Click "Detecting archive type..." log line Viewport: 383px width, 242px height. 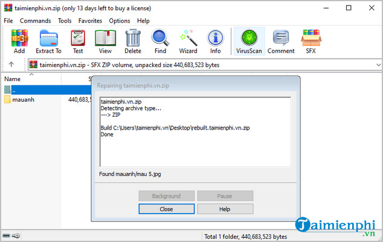click(130, 108)
